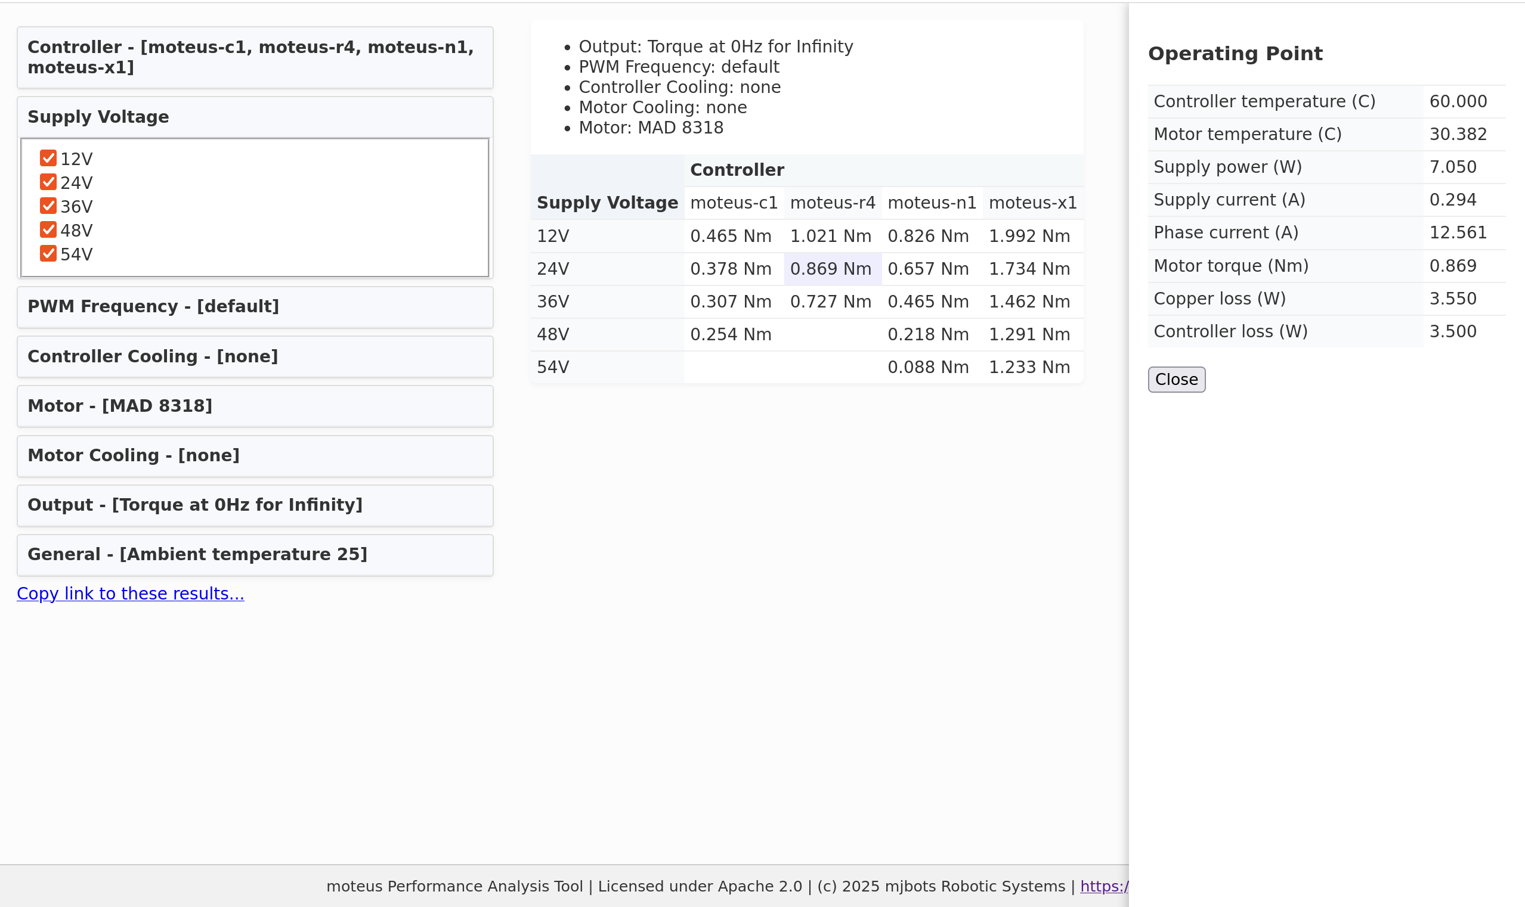Image resolution: width=1525 pixels, height=907 pixels.
Task: Select the 0.088 Nm moteus-n1 54V cell
Action: 927,368
